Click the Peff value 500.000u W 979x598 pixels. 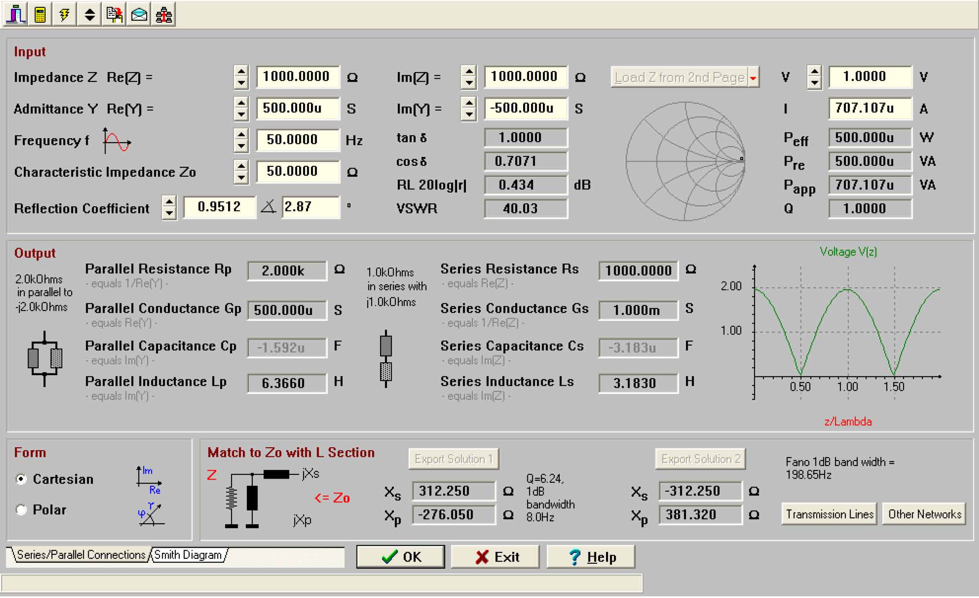click(870, 138)
